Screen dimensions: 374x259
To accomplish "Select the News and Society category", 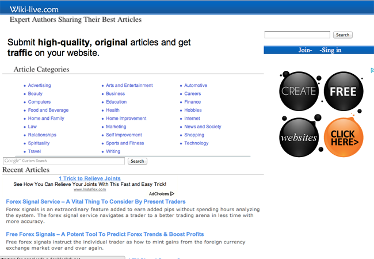I will tap(203, 127).
